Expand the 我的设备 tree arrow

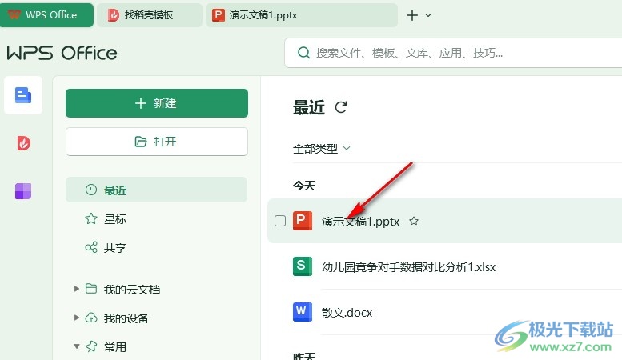pos(77,317)
